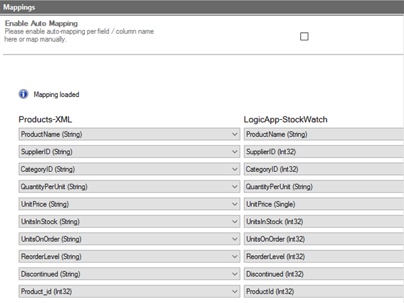
Task: Expand the CategoryID (String) dropdown arrow
Action: click(x=234, y=170)
